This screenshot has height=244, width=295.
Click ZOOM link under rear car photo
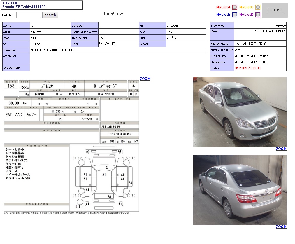click(x=281, y=227)
